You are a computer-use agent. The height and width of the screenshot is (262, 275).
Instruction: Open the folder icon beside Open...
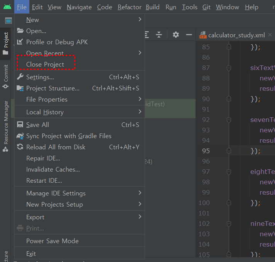(x=20, y=31)
